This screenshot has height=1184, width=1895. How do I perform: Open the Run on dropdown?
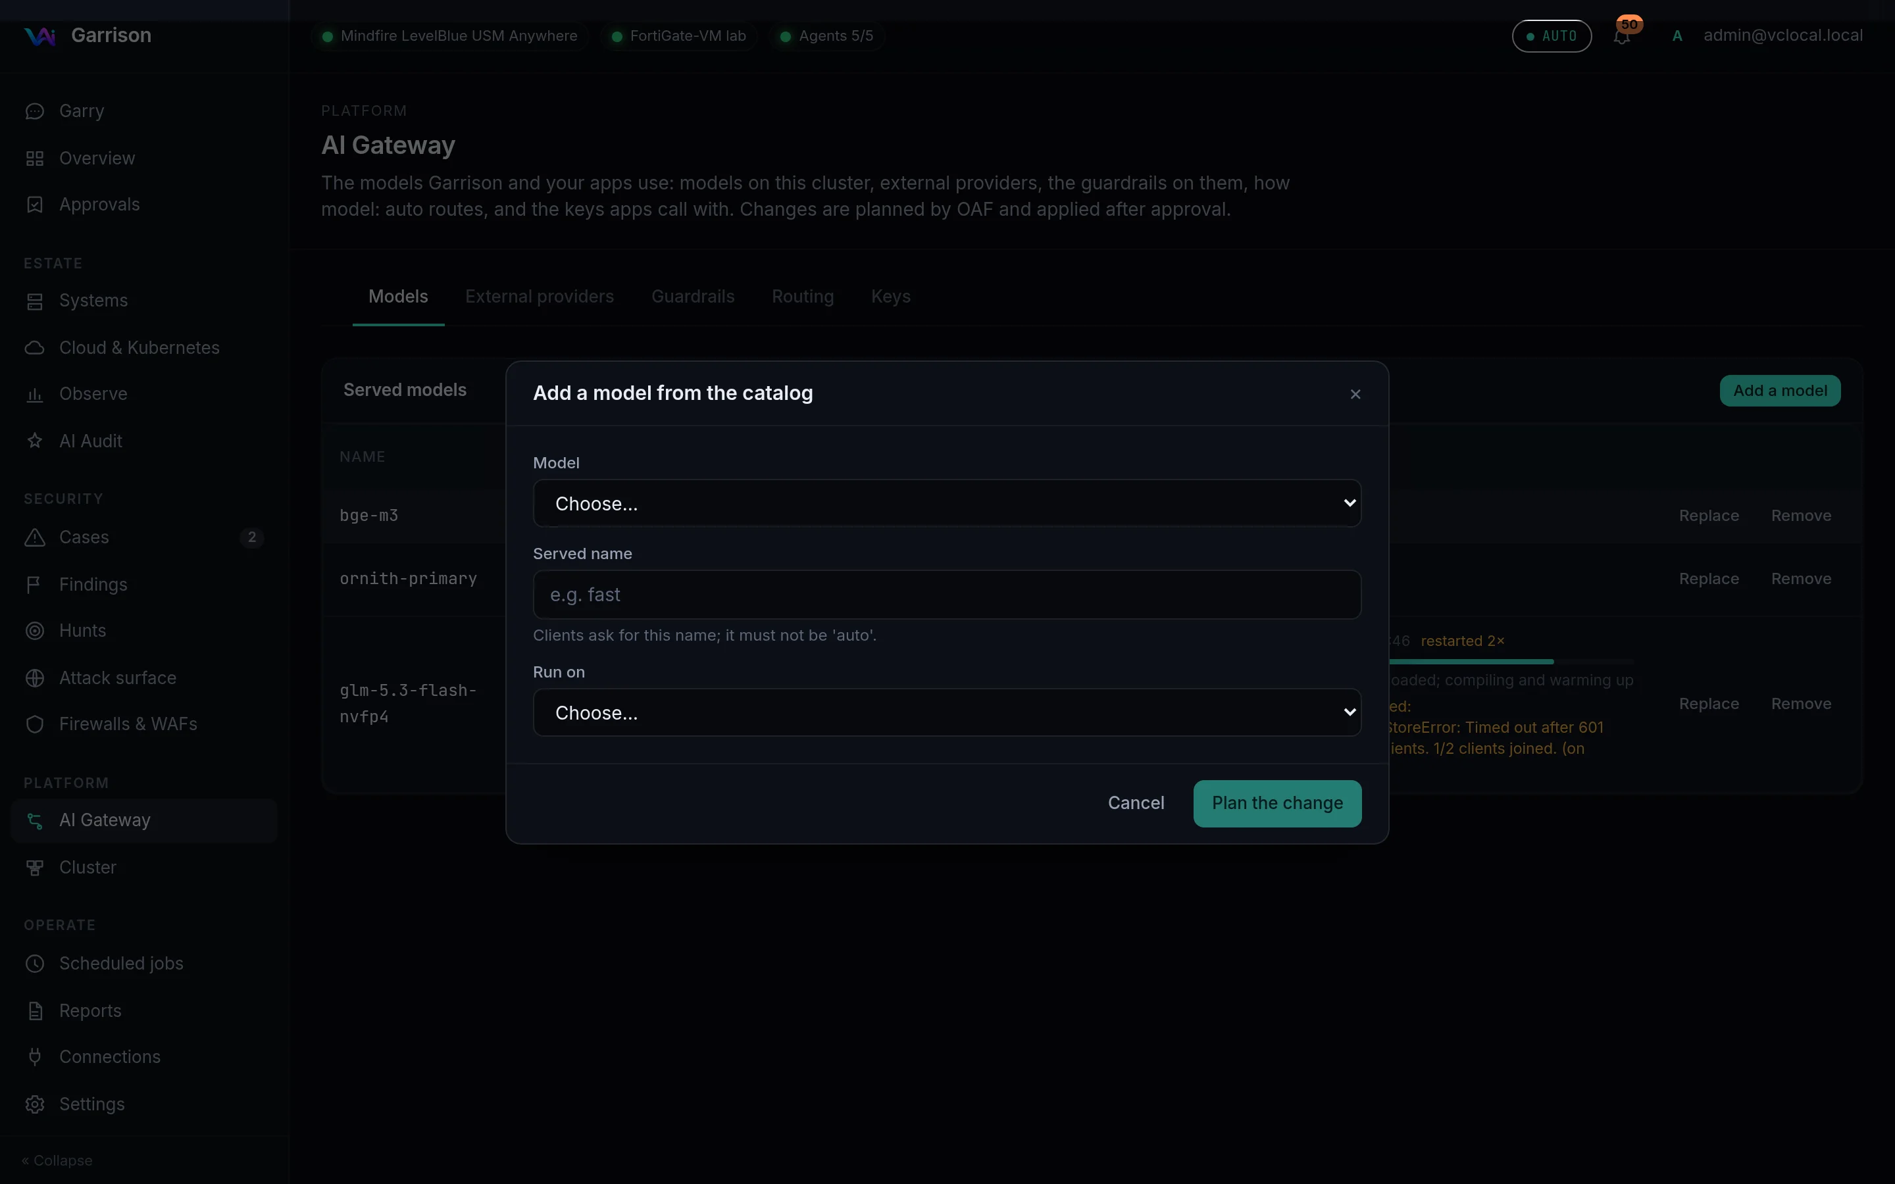[947, 712]
